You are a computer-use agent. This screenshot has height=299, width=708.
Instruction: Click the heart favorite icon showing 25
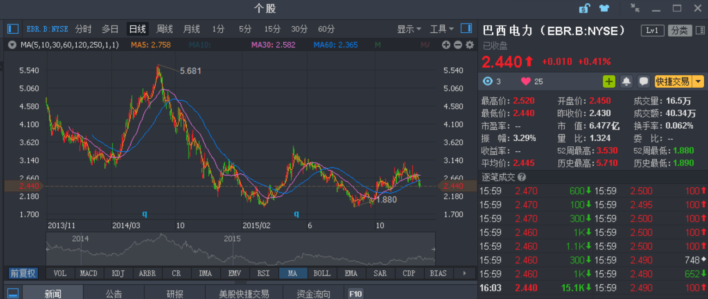526,81
